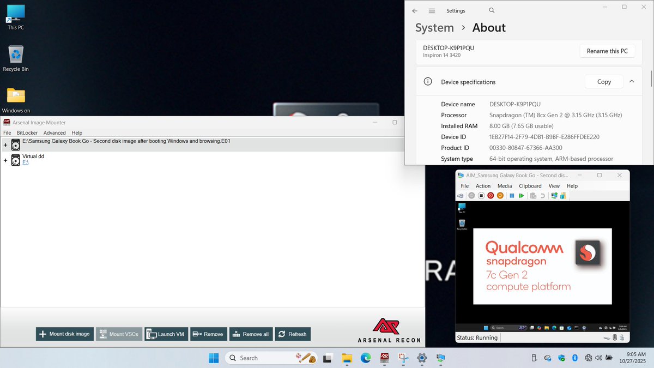Click the Recycle Bin inside the VM
The height and width of the screenshot is (368, 654).
pos(462,224)
